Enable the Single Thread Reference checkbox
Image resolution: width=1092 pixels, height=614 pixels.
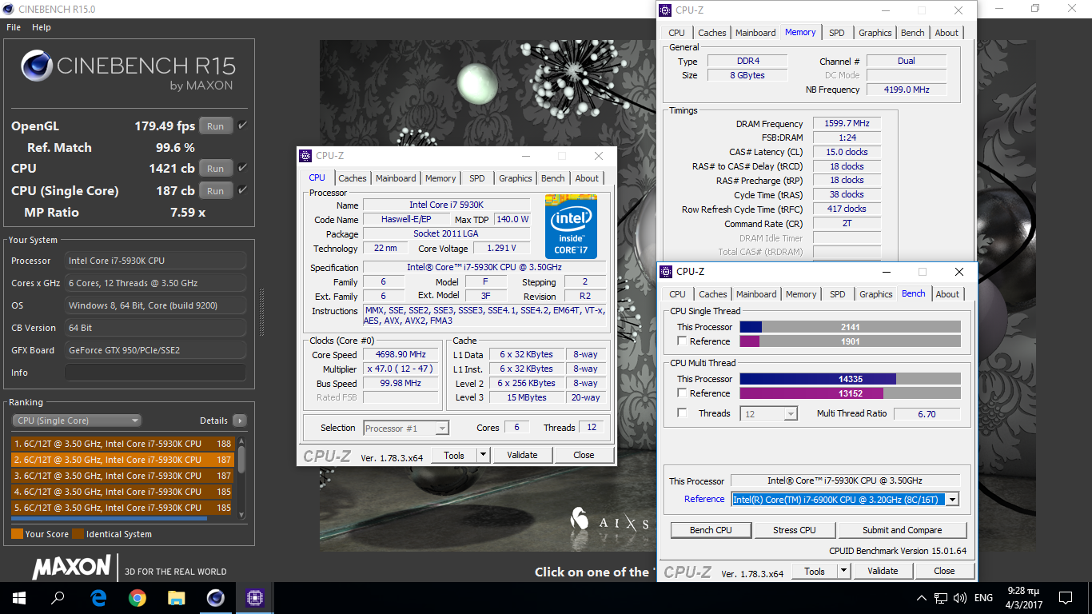point(682,341)
